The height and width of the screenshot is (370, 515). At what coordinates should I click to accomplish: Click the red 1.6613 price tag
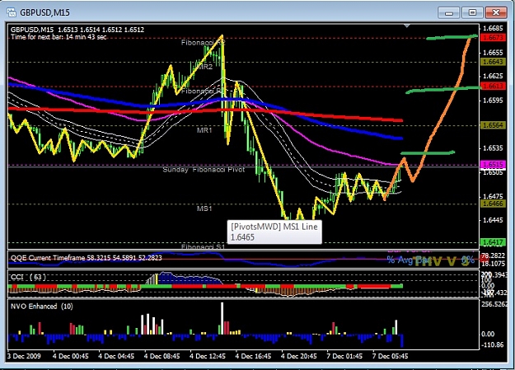click(493, 86)
